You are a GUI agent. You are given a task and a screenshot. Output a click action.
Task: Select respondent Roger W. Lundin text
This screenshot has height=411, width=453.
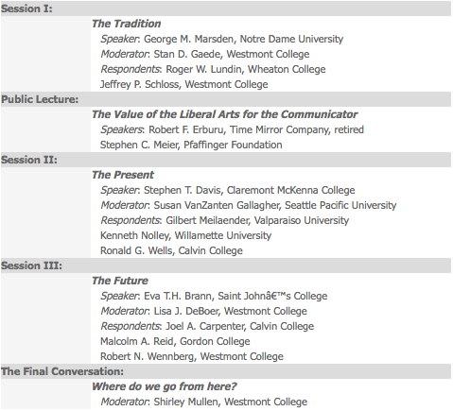click(x=213, y=69)
